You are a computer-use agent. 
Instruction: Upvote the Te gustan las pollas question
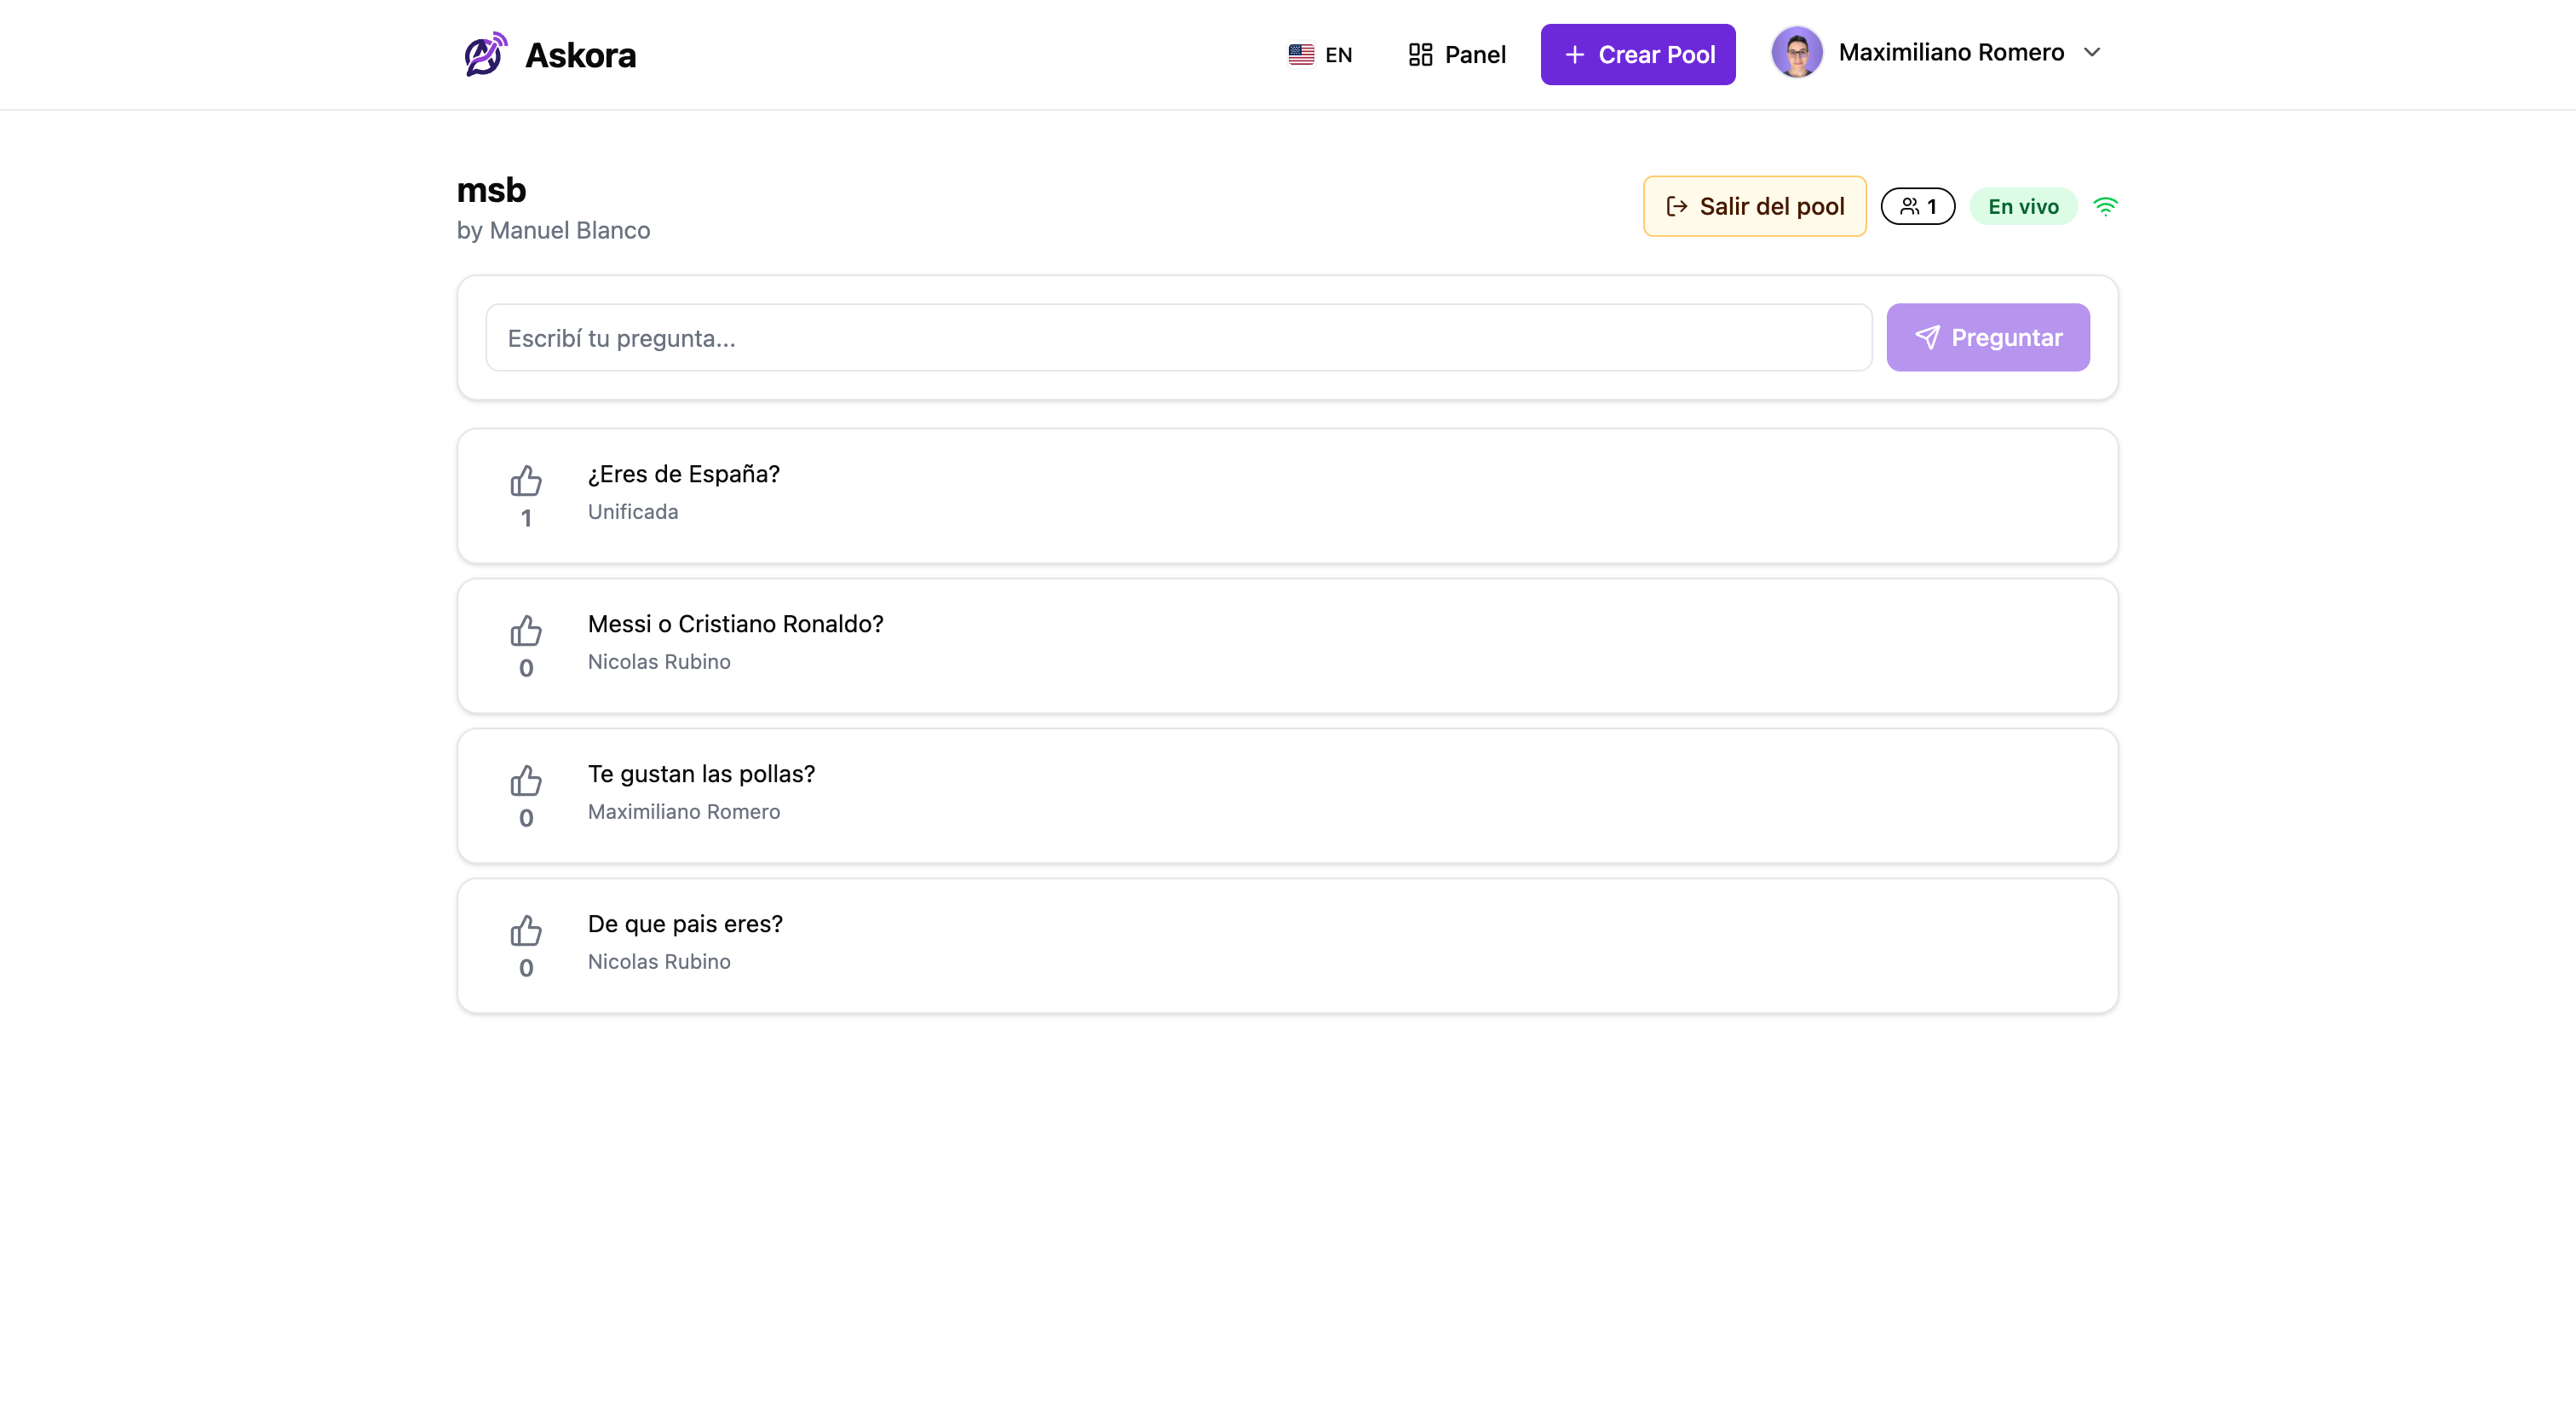(x=526, y=781)
